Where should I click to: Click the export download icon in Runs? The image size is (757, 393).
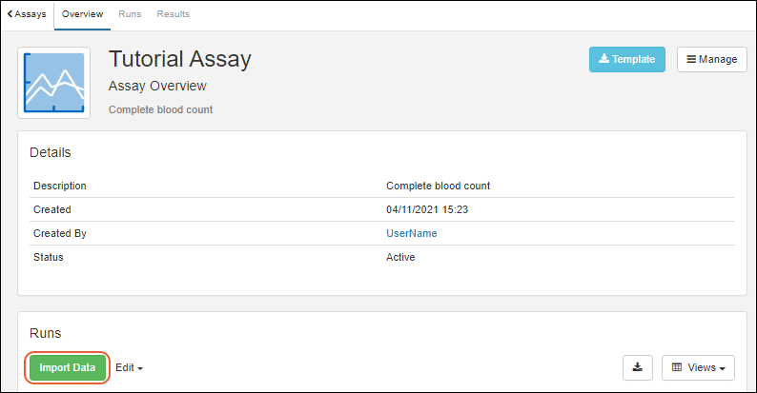(x=638, y=367)
